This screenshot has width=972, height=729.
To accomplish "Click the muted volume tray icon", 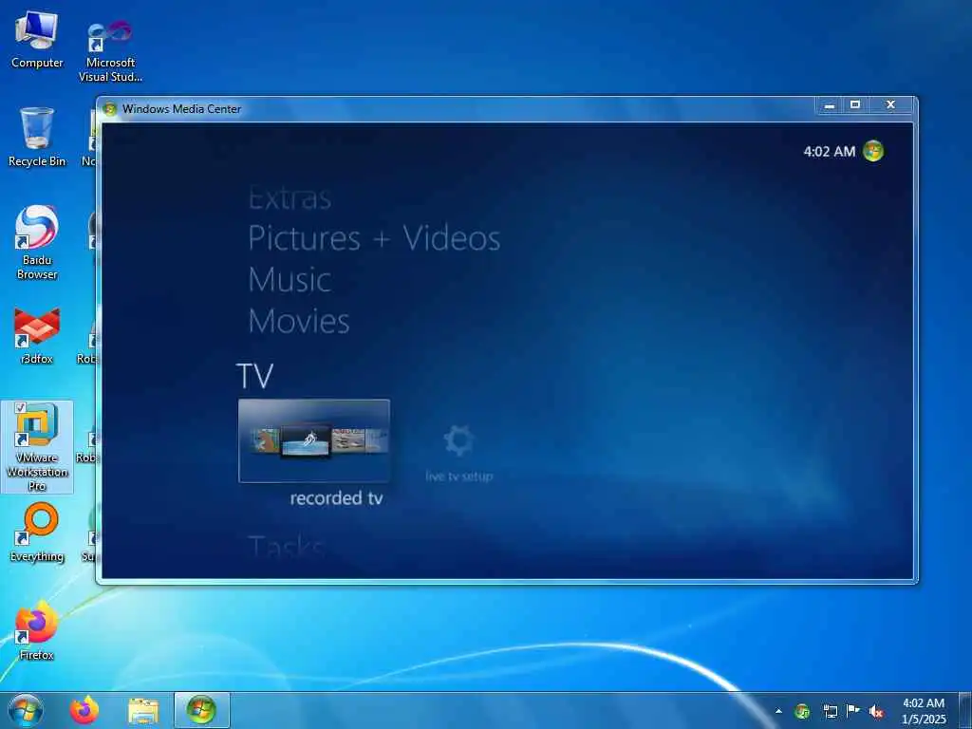I will click(876, 711).
